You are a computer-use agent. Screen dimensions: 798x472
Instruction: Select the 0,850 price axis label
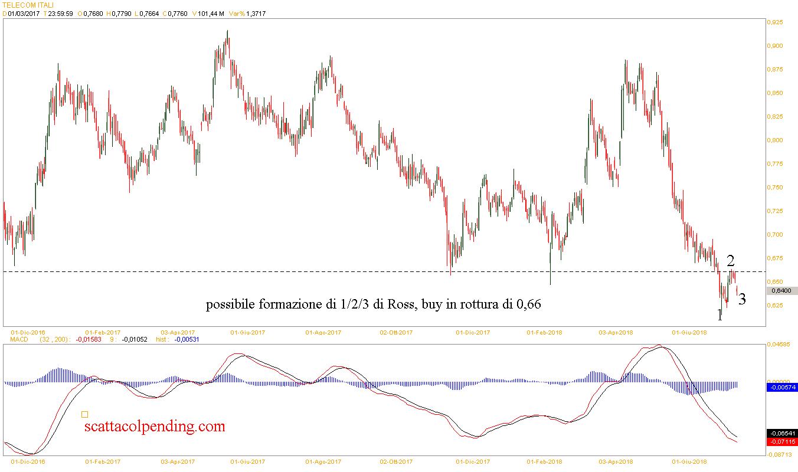point(774,93)
